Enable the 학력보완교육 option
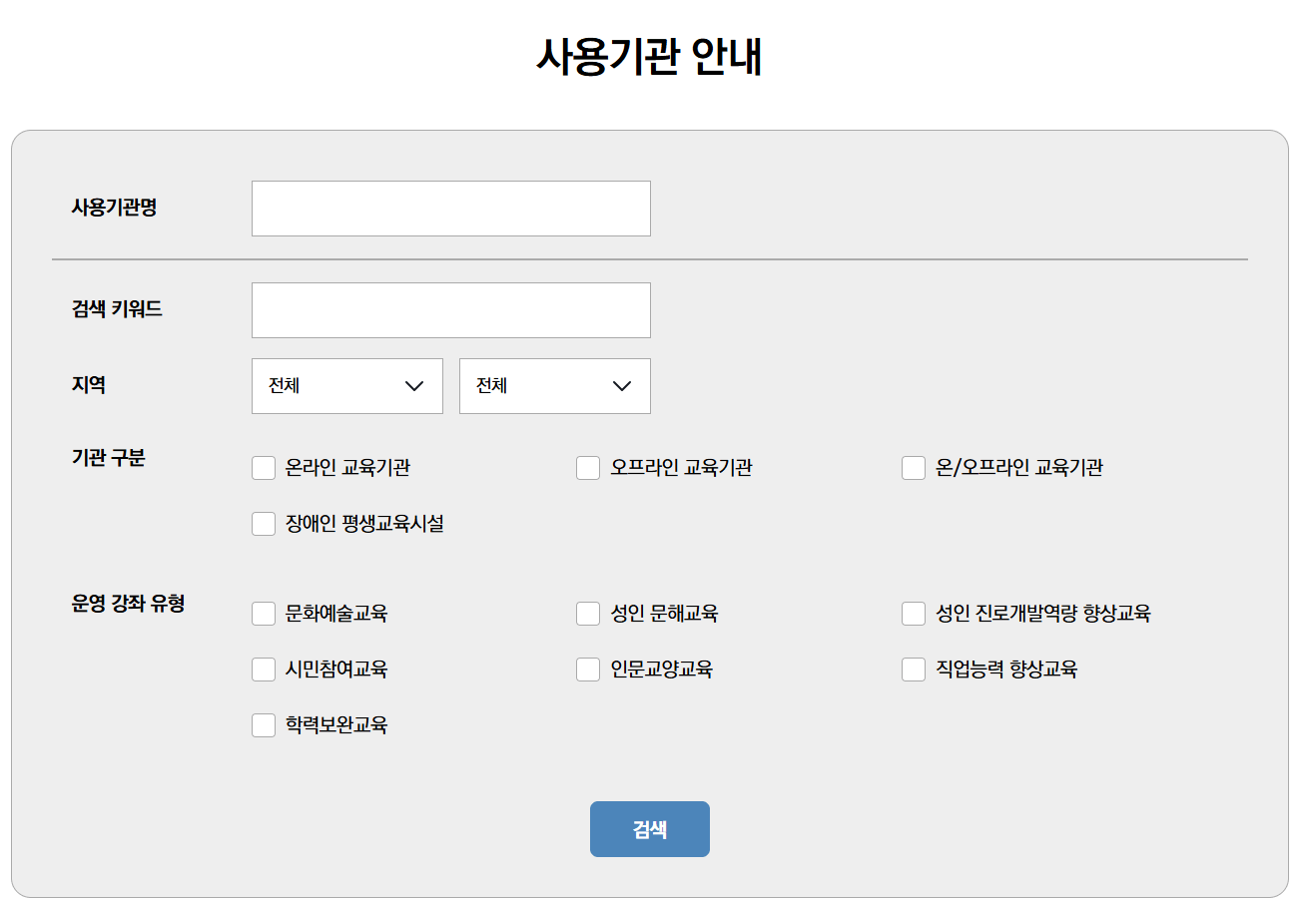This screenshot has width=1298, height=898. pyautogui.click(x=264, y=725)
